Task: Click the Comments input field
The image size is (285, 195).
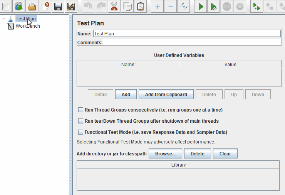Action: coord(192,42)
